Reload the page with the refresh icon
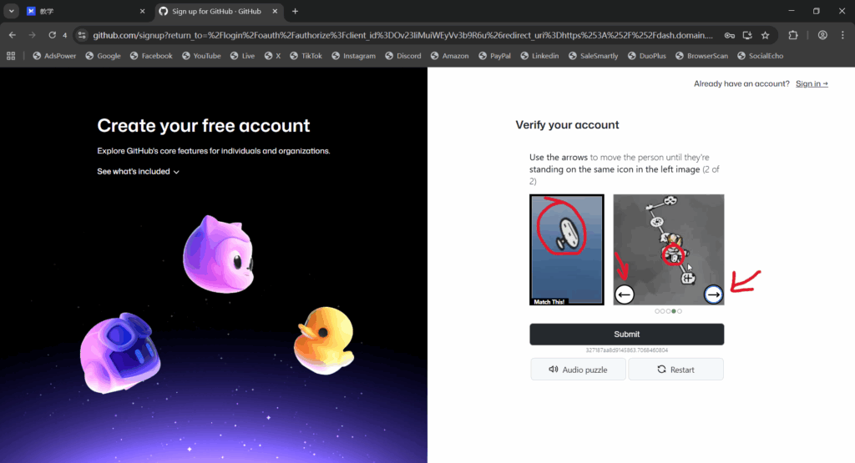 [x=52, y=35]
